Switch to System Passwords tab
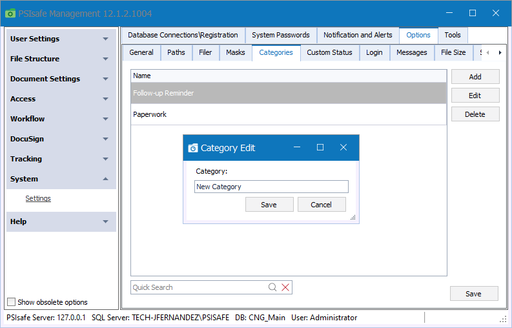Screen dimensions: 512x328 [x=281, y=36]
